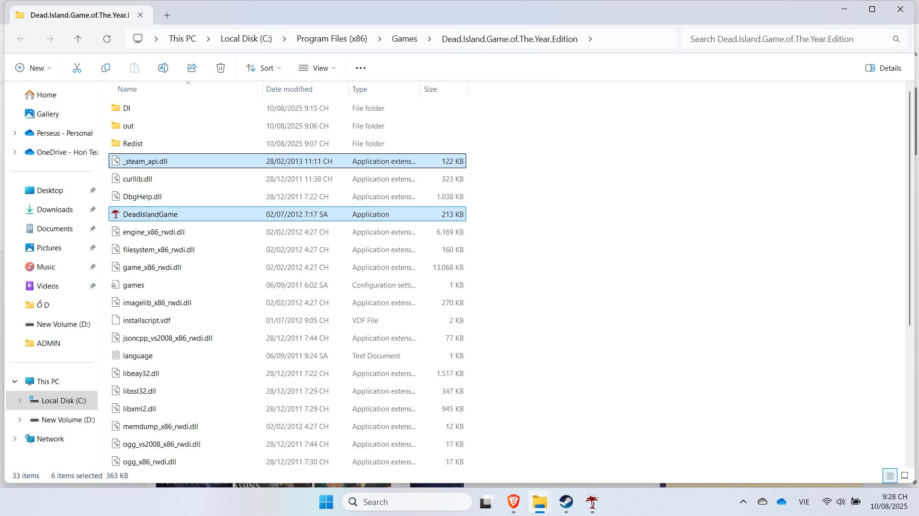The image size is (919, 516).
Task: Open the View dropdown menu
Action: pyautogui.click(x=317, y=68)
